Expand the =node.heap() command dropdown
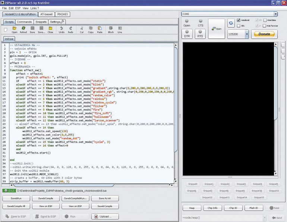The height and width of the screenshot is (222, 287). pos(265,218)
